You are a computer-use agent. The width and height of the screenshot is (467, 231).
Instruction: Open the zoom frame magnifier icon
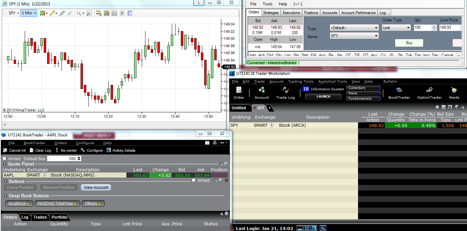point(89,13)
